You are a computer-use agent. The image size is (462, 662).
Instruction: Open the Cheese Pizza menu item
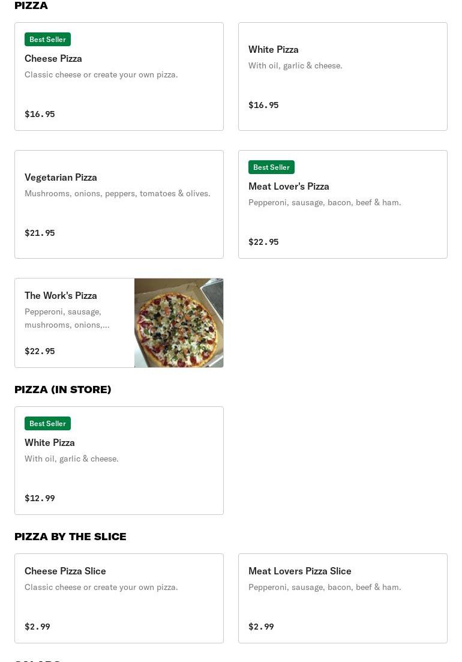[x=119, y=76]
